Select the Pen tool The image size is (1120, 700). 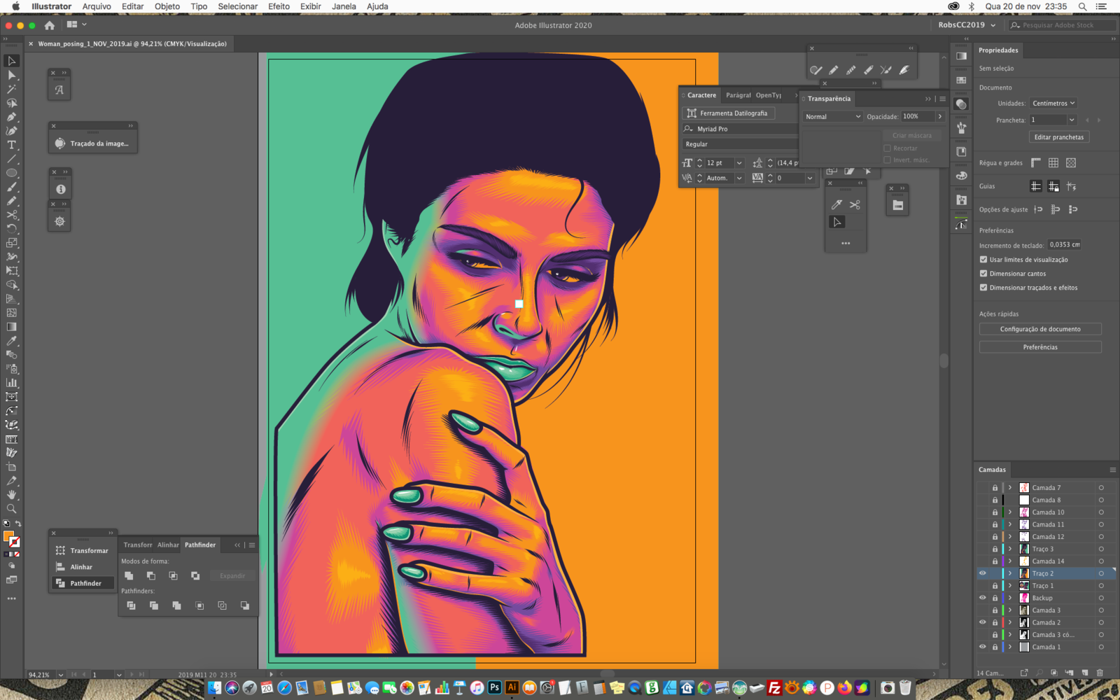point(12,117)
